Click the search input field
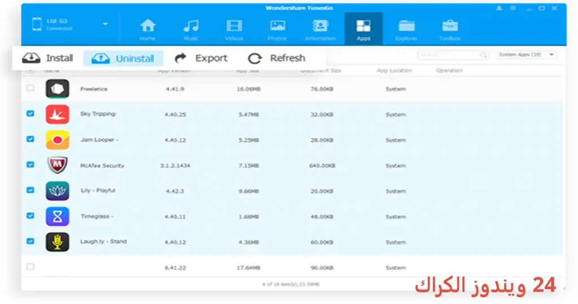Screen dimensions: 578x304 (x=453, y=55)
